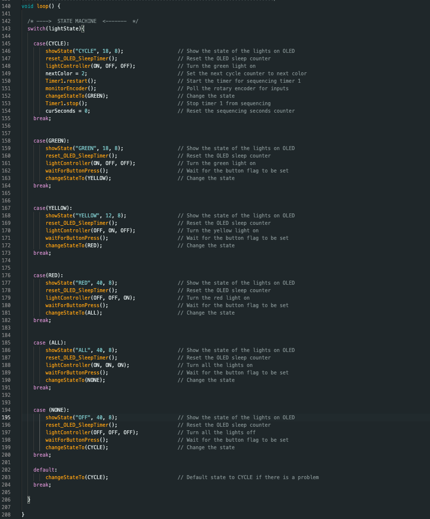The image size is (430, 519).
Task: Click comment 'Turn the yellow light on'
Action: [218, 231]
